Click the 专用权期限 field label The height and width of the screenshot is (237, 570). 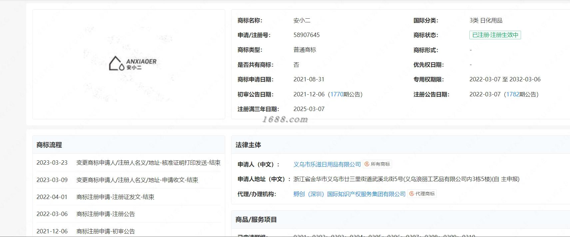point(428,79)
